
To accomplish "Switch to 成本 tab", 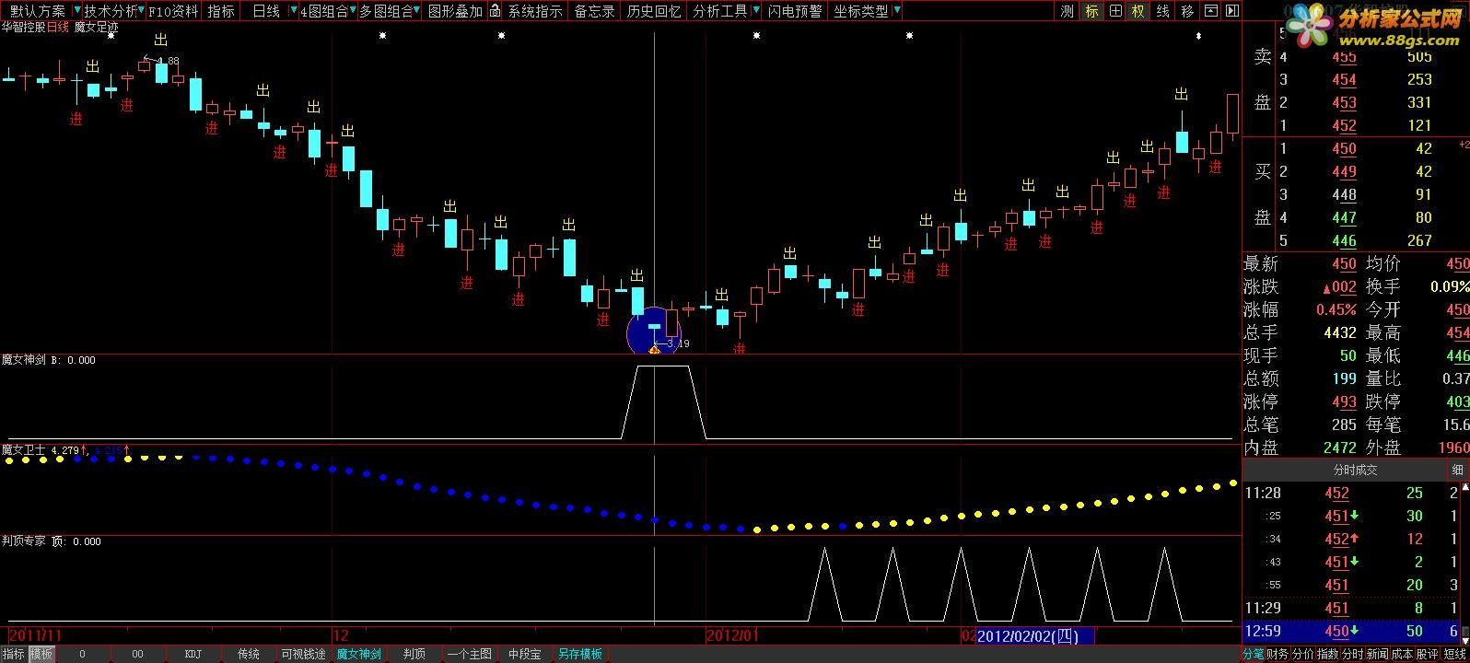I will tap(1403, 654).
